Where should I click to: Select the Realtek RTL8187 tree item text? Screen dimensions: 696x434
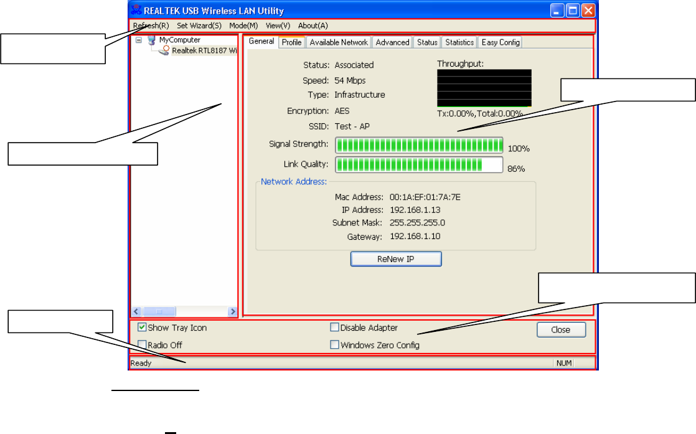point(205,50)
